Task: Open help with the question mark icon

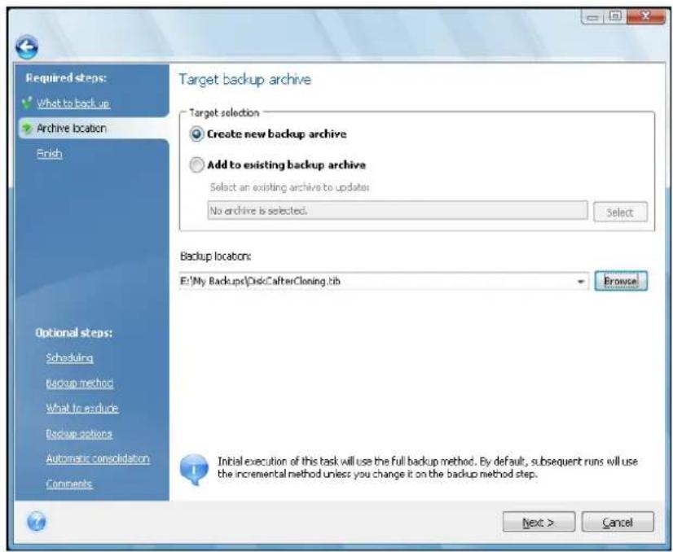Action: [37, 522]
